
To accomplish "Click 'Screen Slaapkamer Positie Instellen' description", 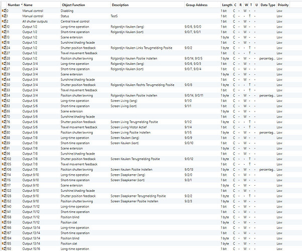I will (x=134, y=201).
